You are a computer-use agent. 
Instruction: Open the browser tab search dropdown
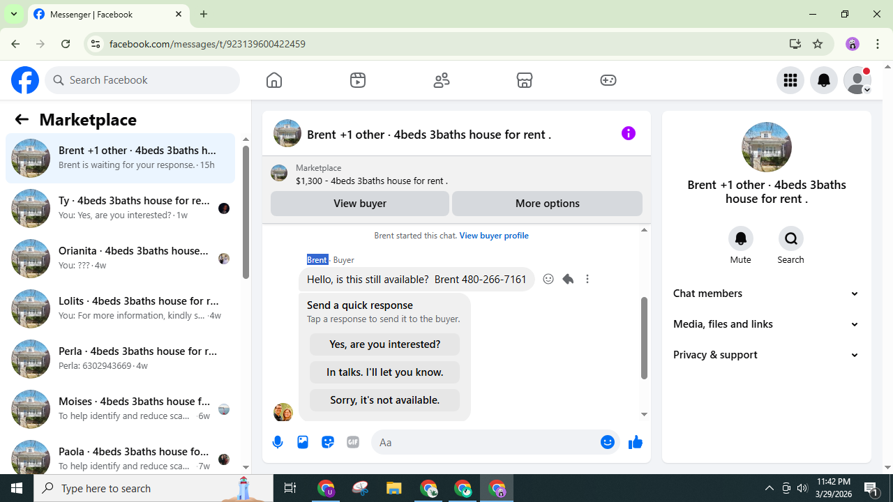point(14,14)
